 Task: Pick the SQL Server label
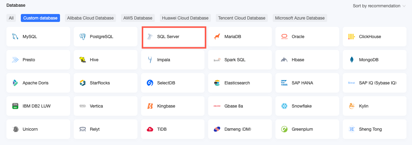168,37
